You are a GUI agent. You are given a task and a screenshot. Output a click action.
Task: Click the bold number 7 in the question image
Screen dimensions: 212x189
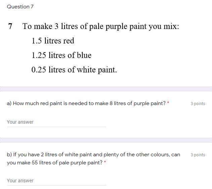pyautogui.click(x=10, y=26)
